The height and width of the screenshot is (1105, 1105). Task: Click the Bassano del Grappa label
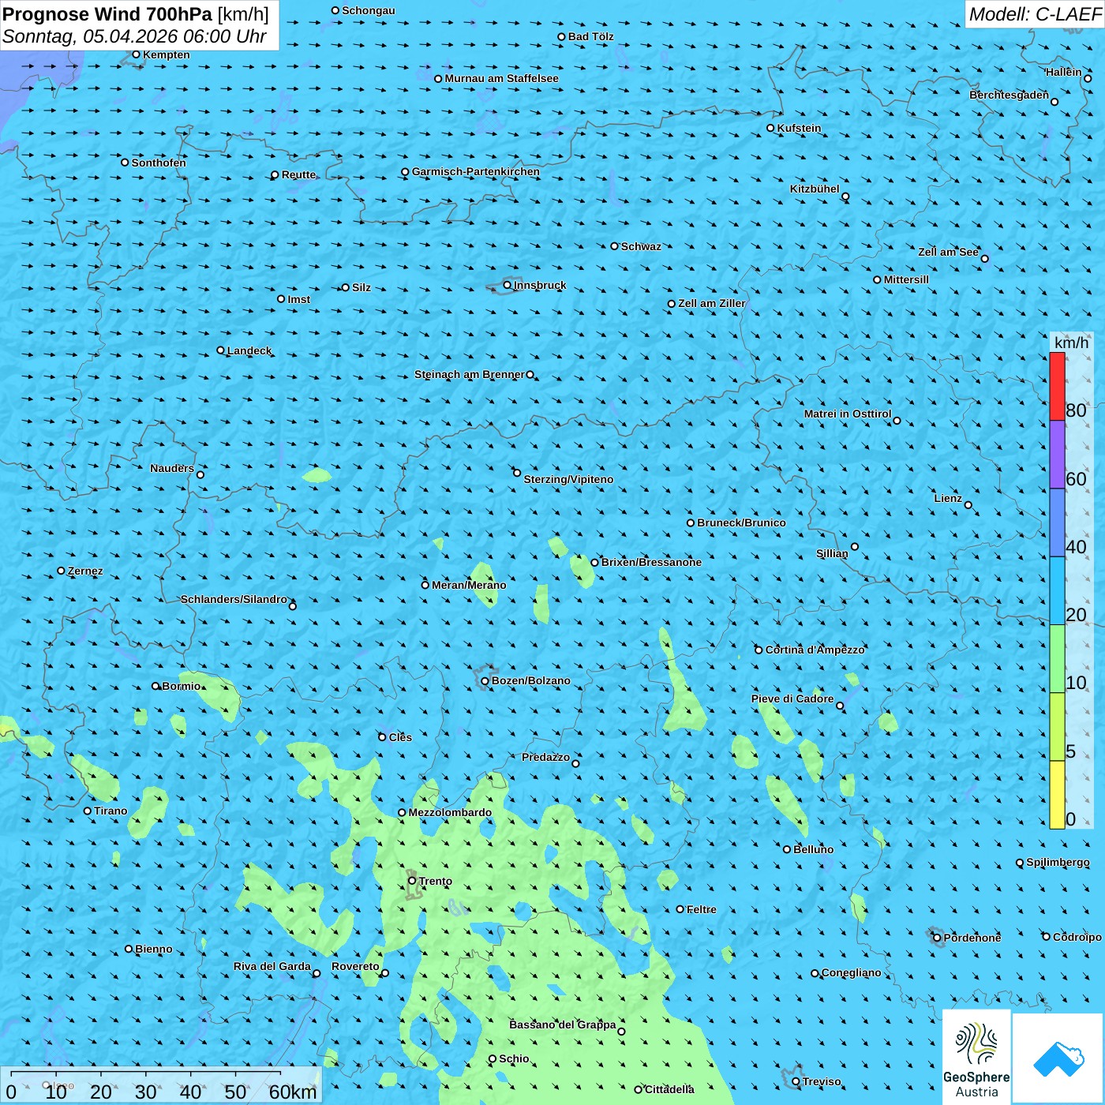(563, 1024)
